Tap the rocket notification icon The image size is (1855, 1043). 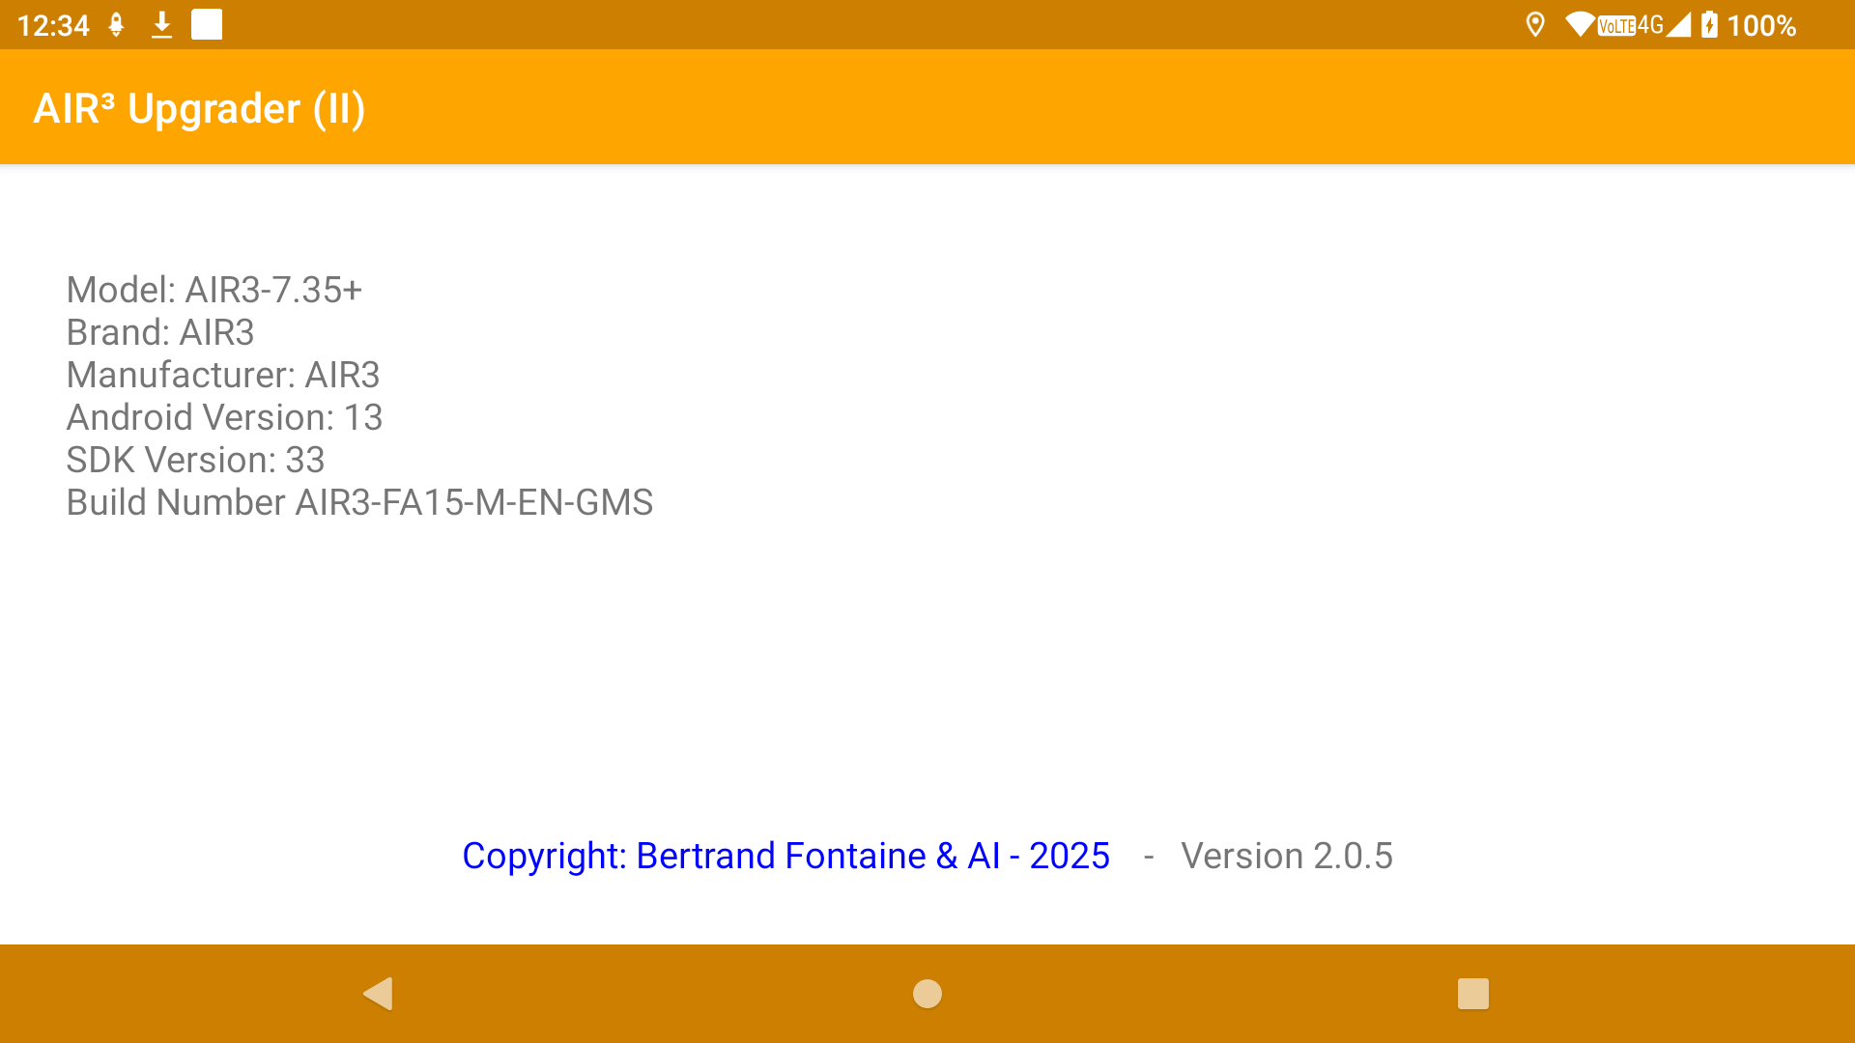[x=116, y=25]
